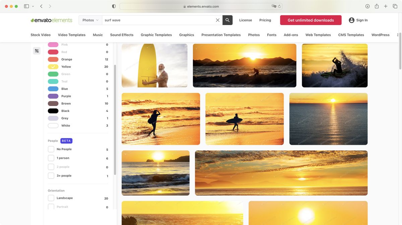The image size is (402, 225).
Task: Toggle off the Yellow color filter
Action: click(x=53, y=67)
